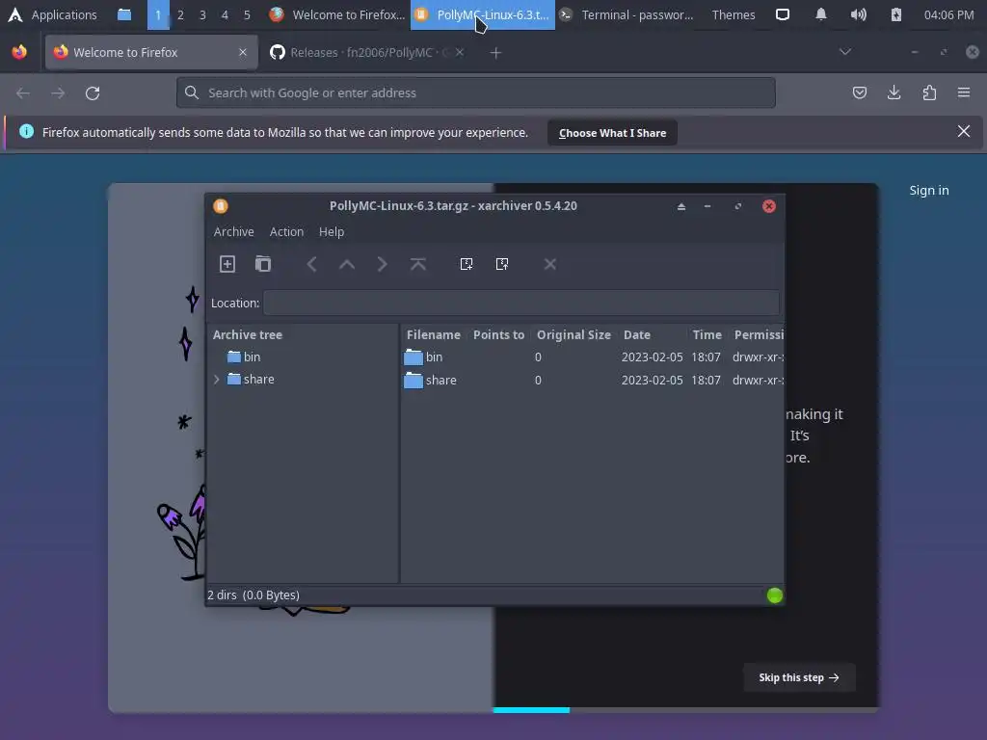Screen dimensions: 987x740
Task: Click the up arrow in xarchiver toolbar
Action: [347, 264]
